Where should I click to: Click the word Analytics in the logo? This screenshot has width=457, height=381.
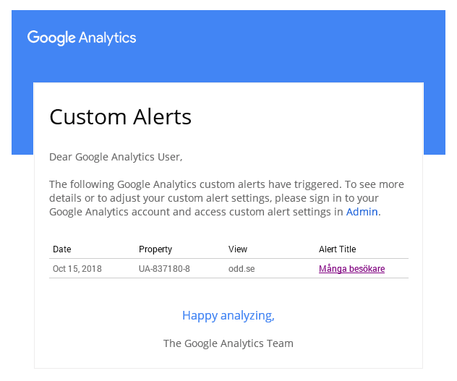(x=108, y=38)
